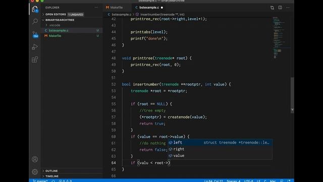Click line number 64 in gutter

point(114,163)
